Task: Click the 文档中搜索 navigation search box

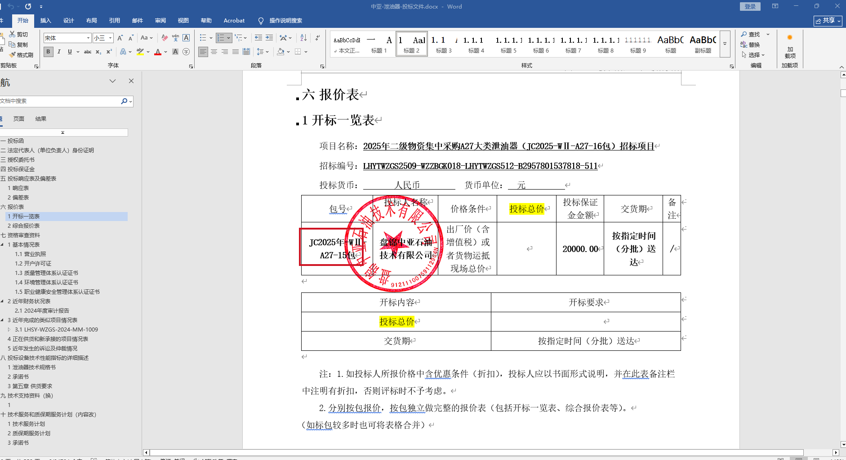Action: click(58, 102)
